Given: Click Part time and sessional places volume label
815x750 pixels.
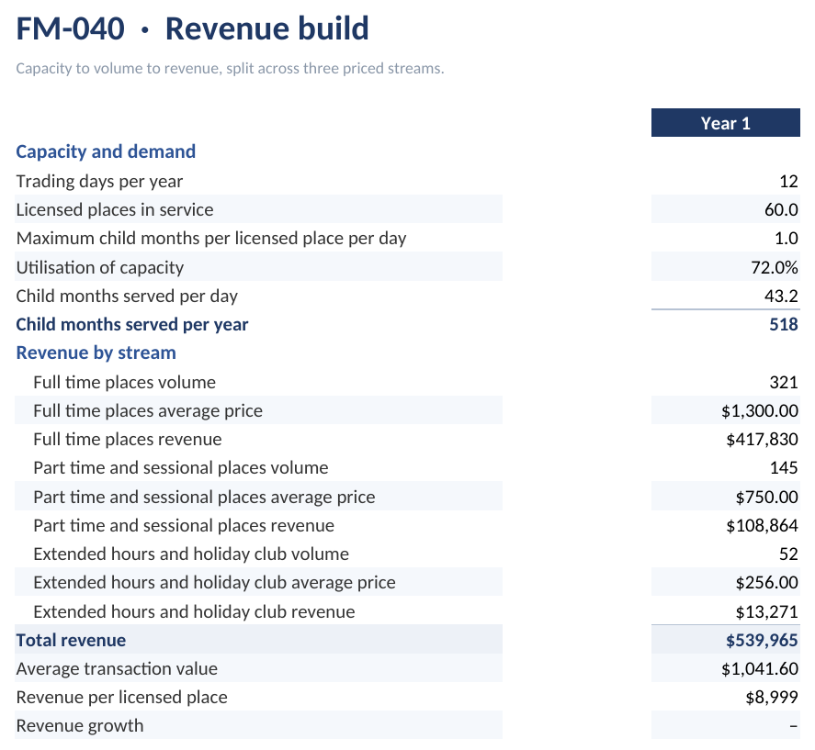Looking at the screenshot, I should click(181, 468).
